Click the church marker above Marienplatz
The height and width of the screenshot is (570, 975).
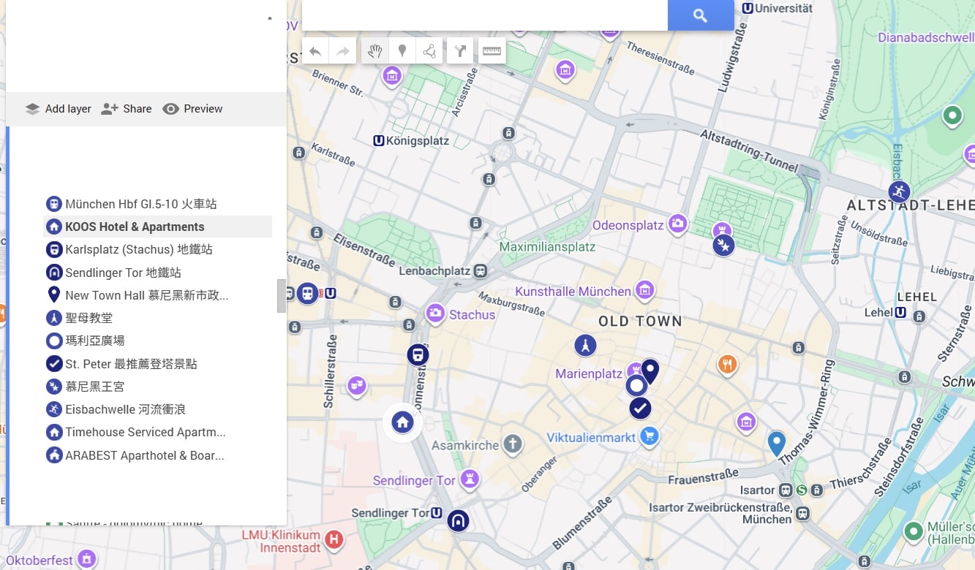(584, 345)
